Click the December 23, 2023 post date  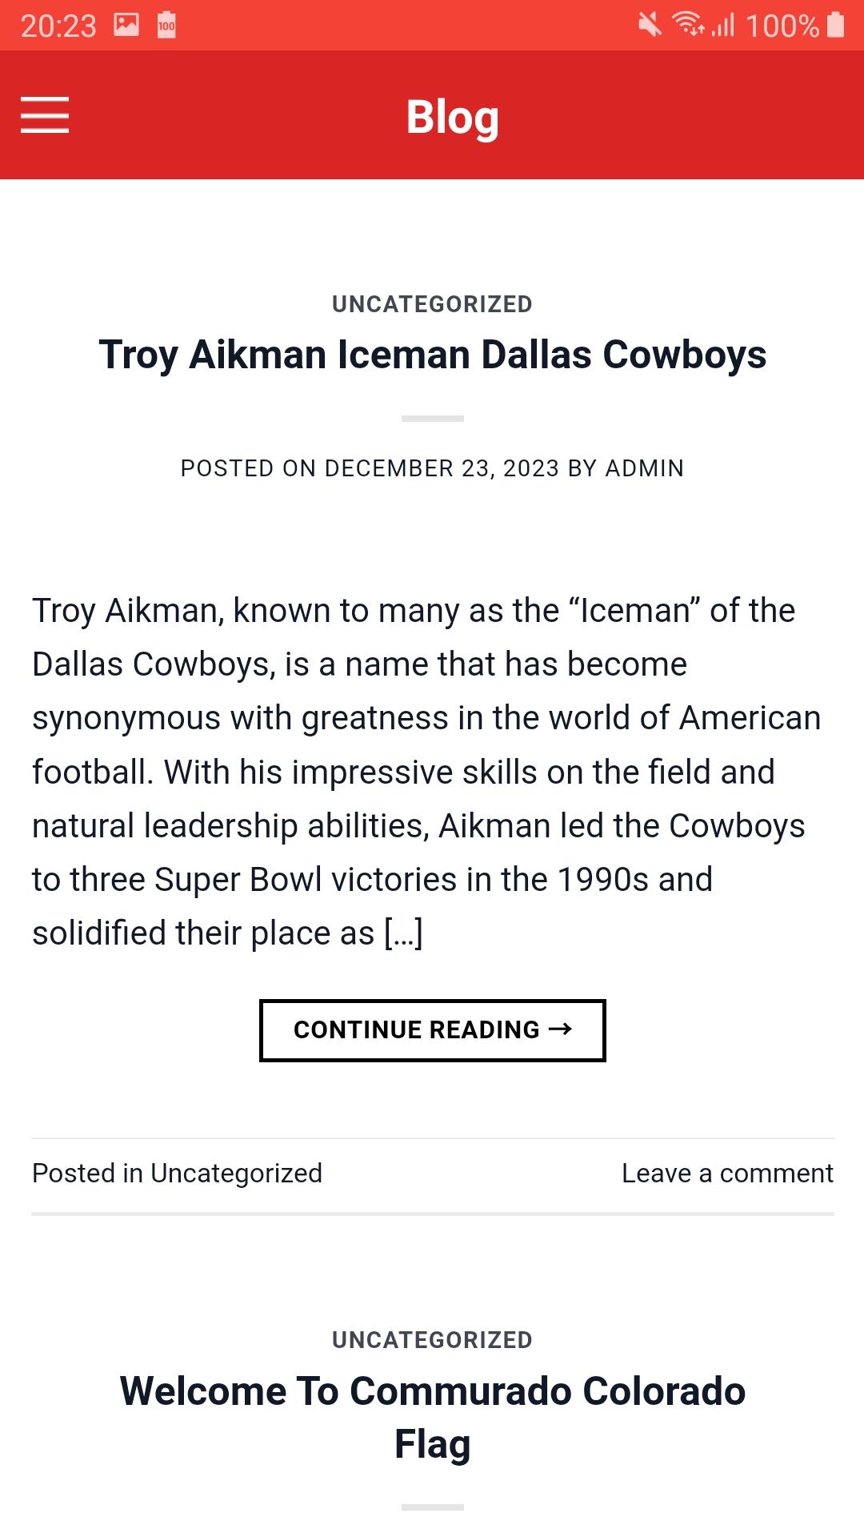[x=442, y=468]
